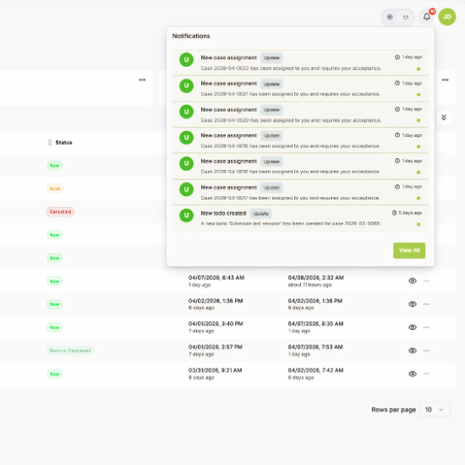Image resolution: width=465 pixels, height=465 pixels.
Task: Open more actions for 04/07/2026 6:43 AM row
Action: coord(426,281)
